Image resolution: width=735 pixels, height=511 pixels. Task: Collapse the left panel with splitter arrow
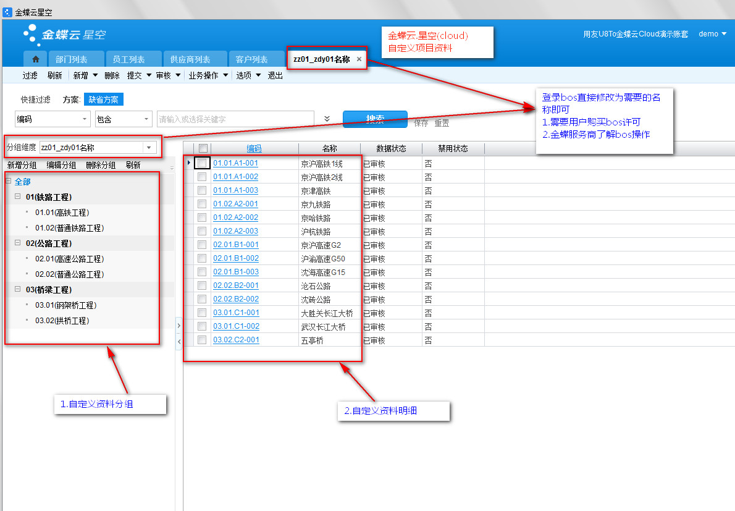pyautogui.click(x=179, y=340)
